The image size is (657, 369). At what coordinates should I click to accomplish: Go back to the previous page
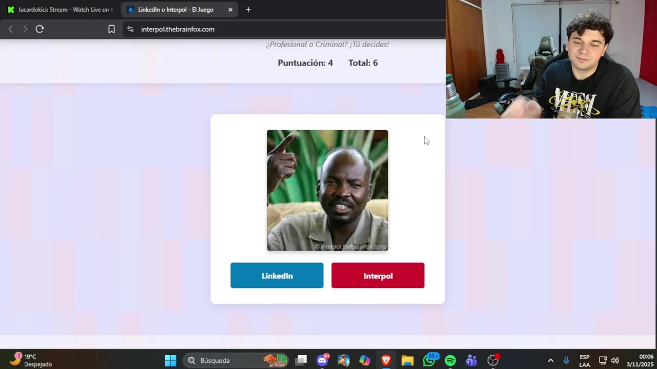coord(11,29)
